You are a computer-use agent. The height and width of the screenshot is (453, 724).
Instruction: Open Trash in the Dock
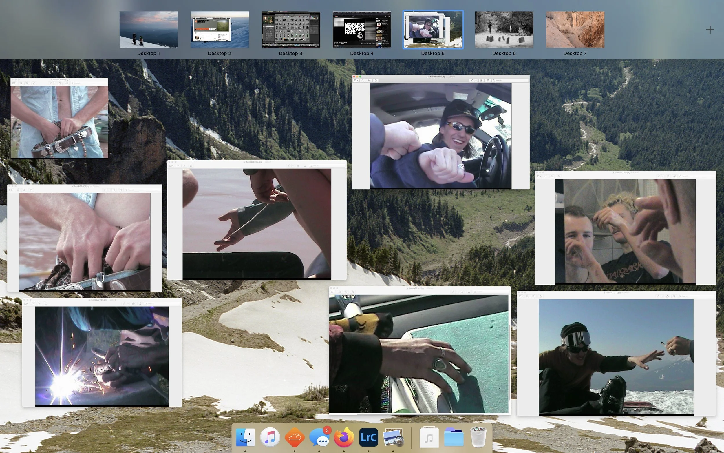click(x=478, y=437)
